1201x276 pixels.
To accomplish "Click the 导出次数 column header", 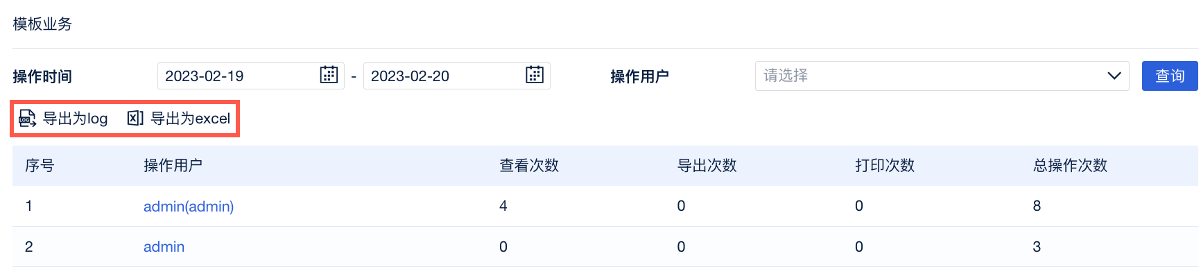I will 707,166.
